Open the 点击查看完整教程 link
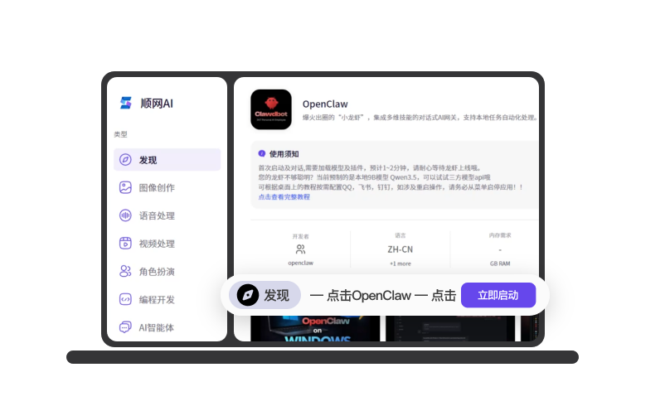 pyautogui.click(x=284, y=197)
